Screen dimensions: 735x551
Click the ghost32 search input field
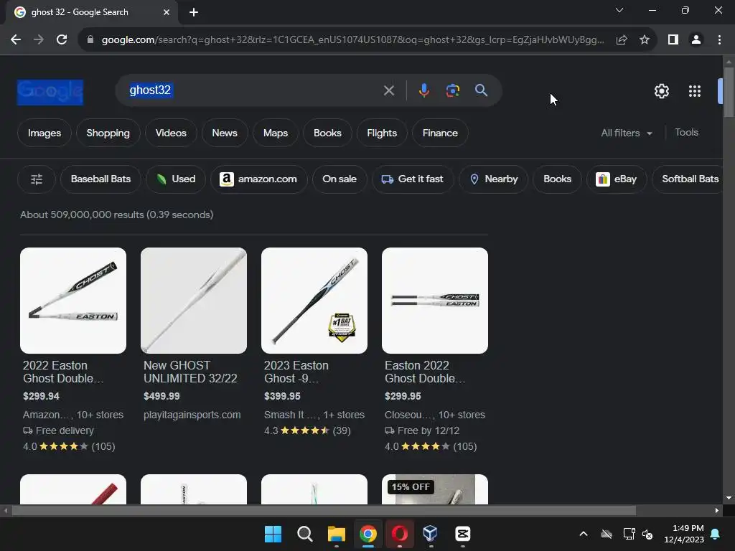coord(253,90)
